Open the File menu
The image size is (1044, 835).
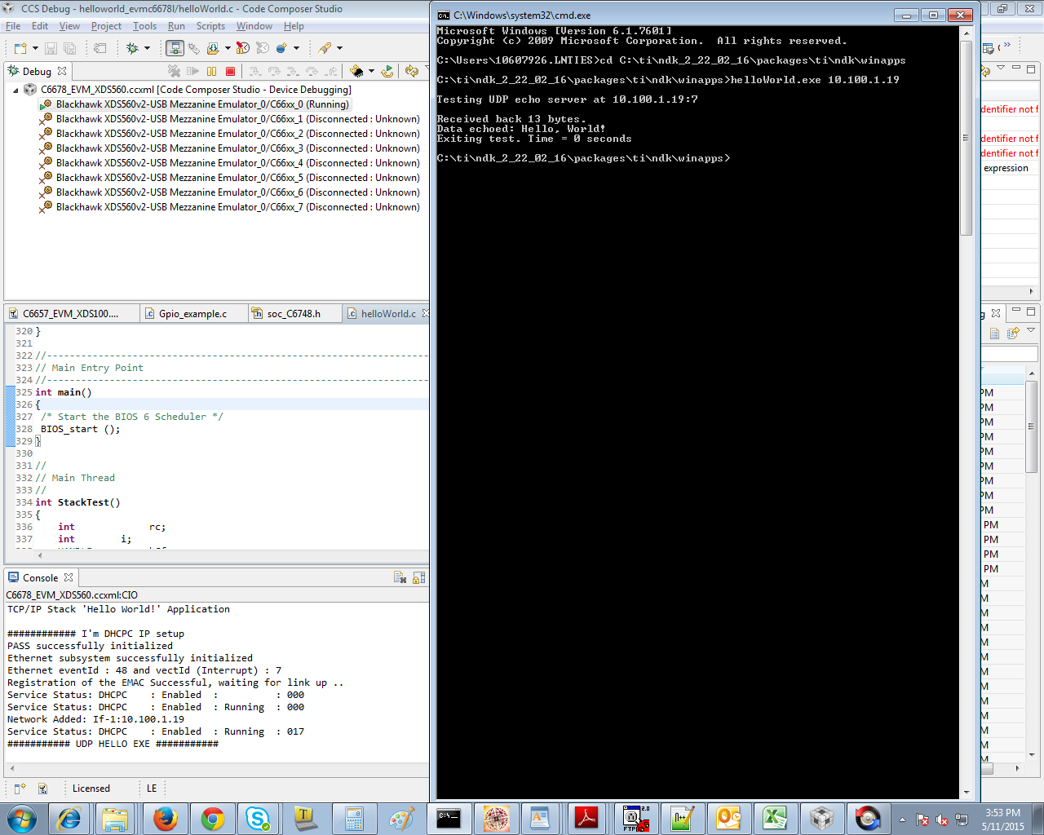13,26
